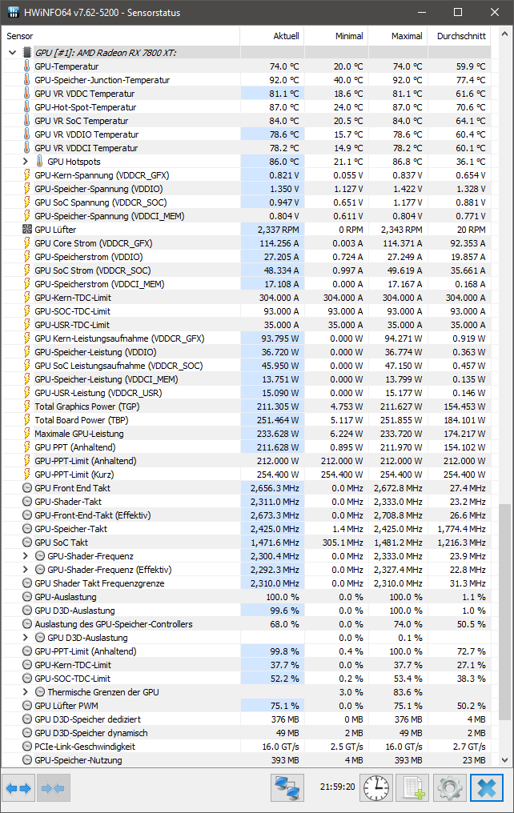This screenshot has height=813, width=514.
Task: Expand GPU-Shader-Frequenz (Effektiv) subtree
Action: (26, 569)
